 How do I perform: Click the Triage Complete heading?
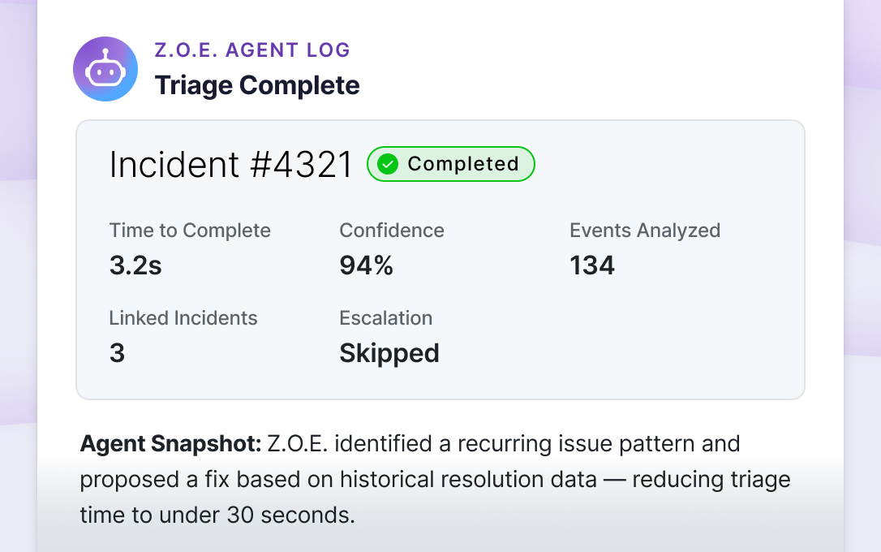click(x=257, y=85)
